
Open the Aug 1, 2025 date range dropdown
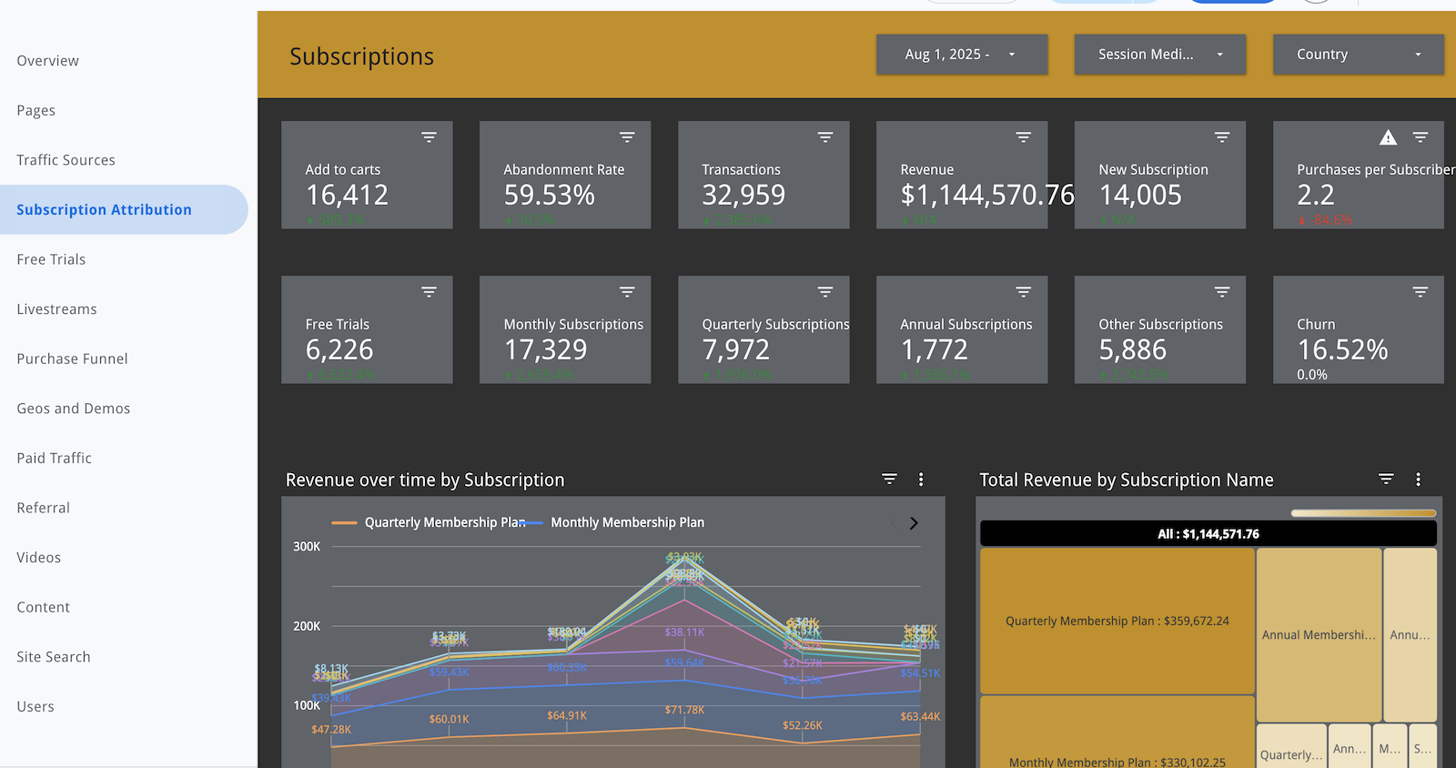tap(961, 55)
